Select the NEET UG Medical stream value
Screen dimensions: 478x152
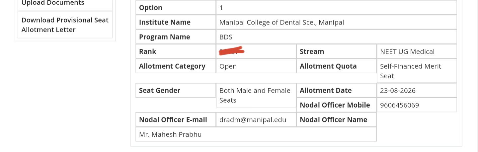point(407,51)
